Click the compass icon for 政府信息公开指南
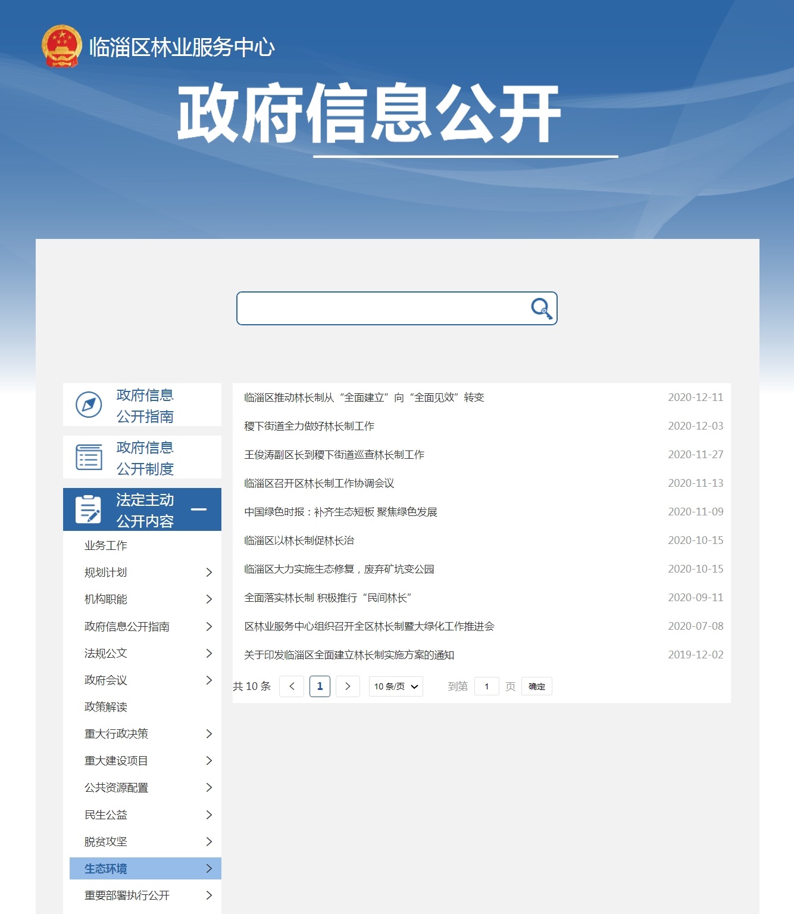794x914 pixels. pyautogui.click(x=89, y=405)
